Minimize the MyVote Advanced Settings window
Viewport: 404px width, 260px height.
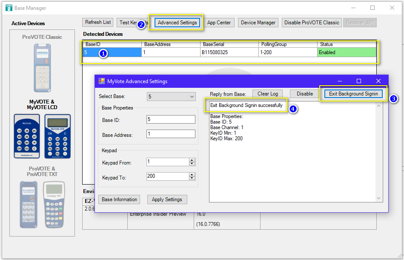coord(340,81)
